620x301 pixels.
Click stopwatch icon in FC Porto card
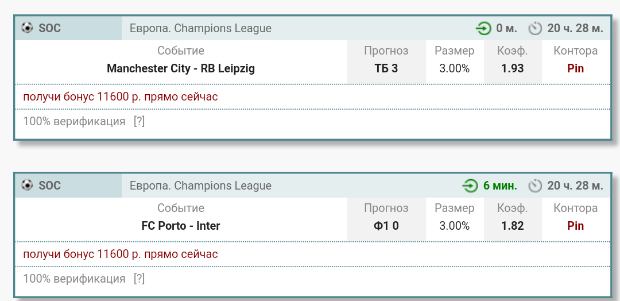535,186
